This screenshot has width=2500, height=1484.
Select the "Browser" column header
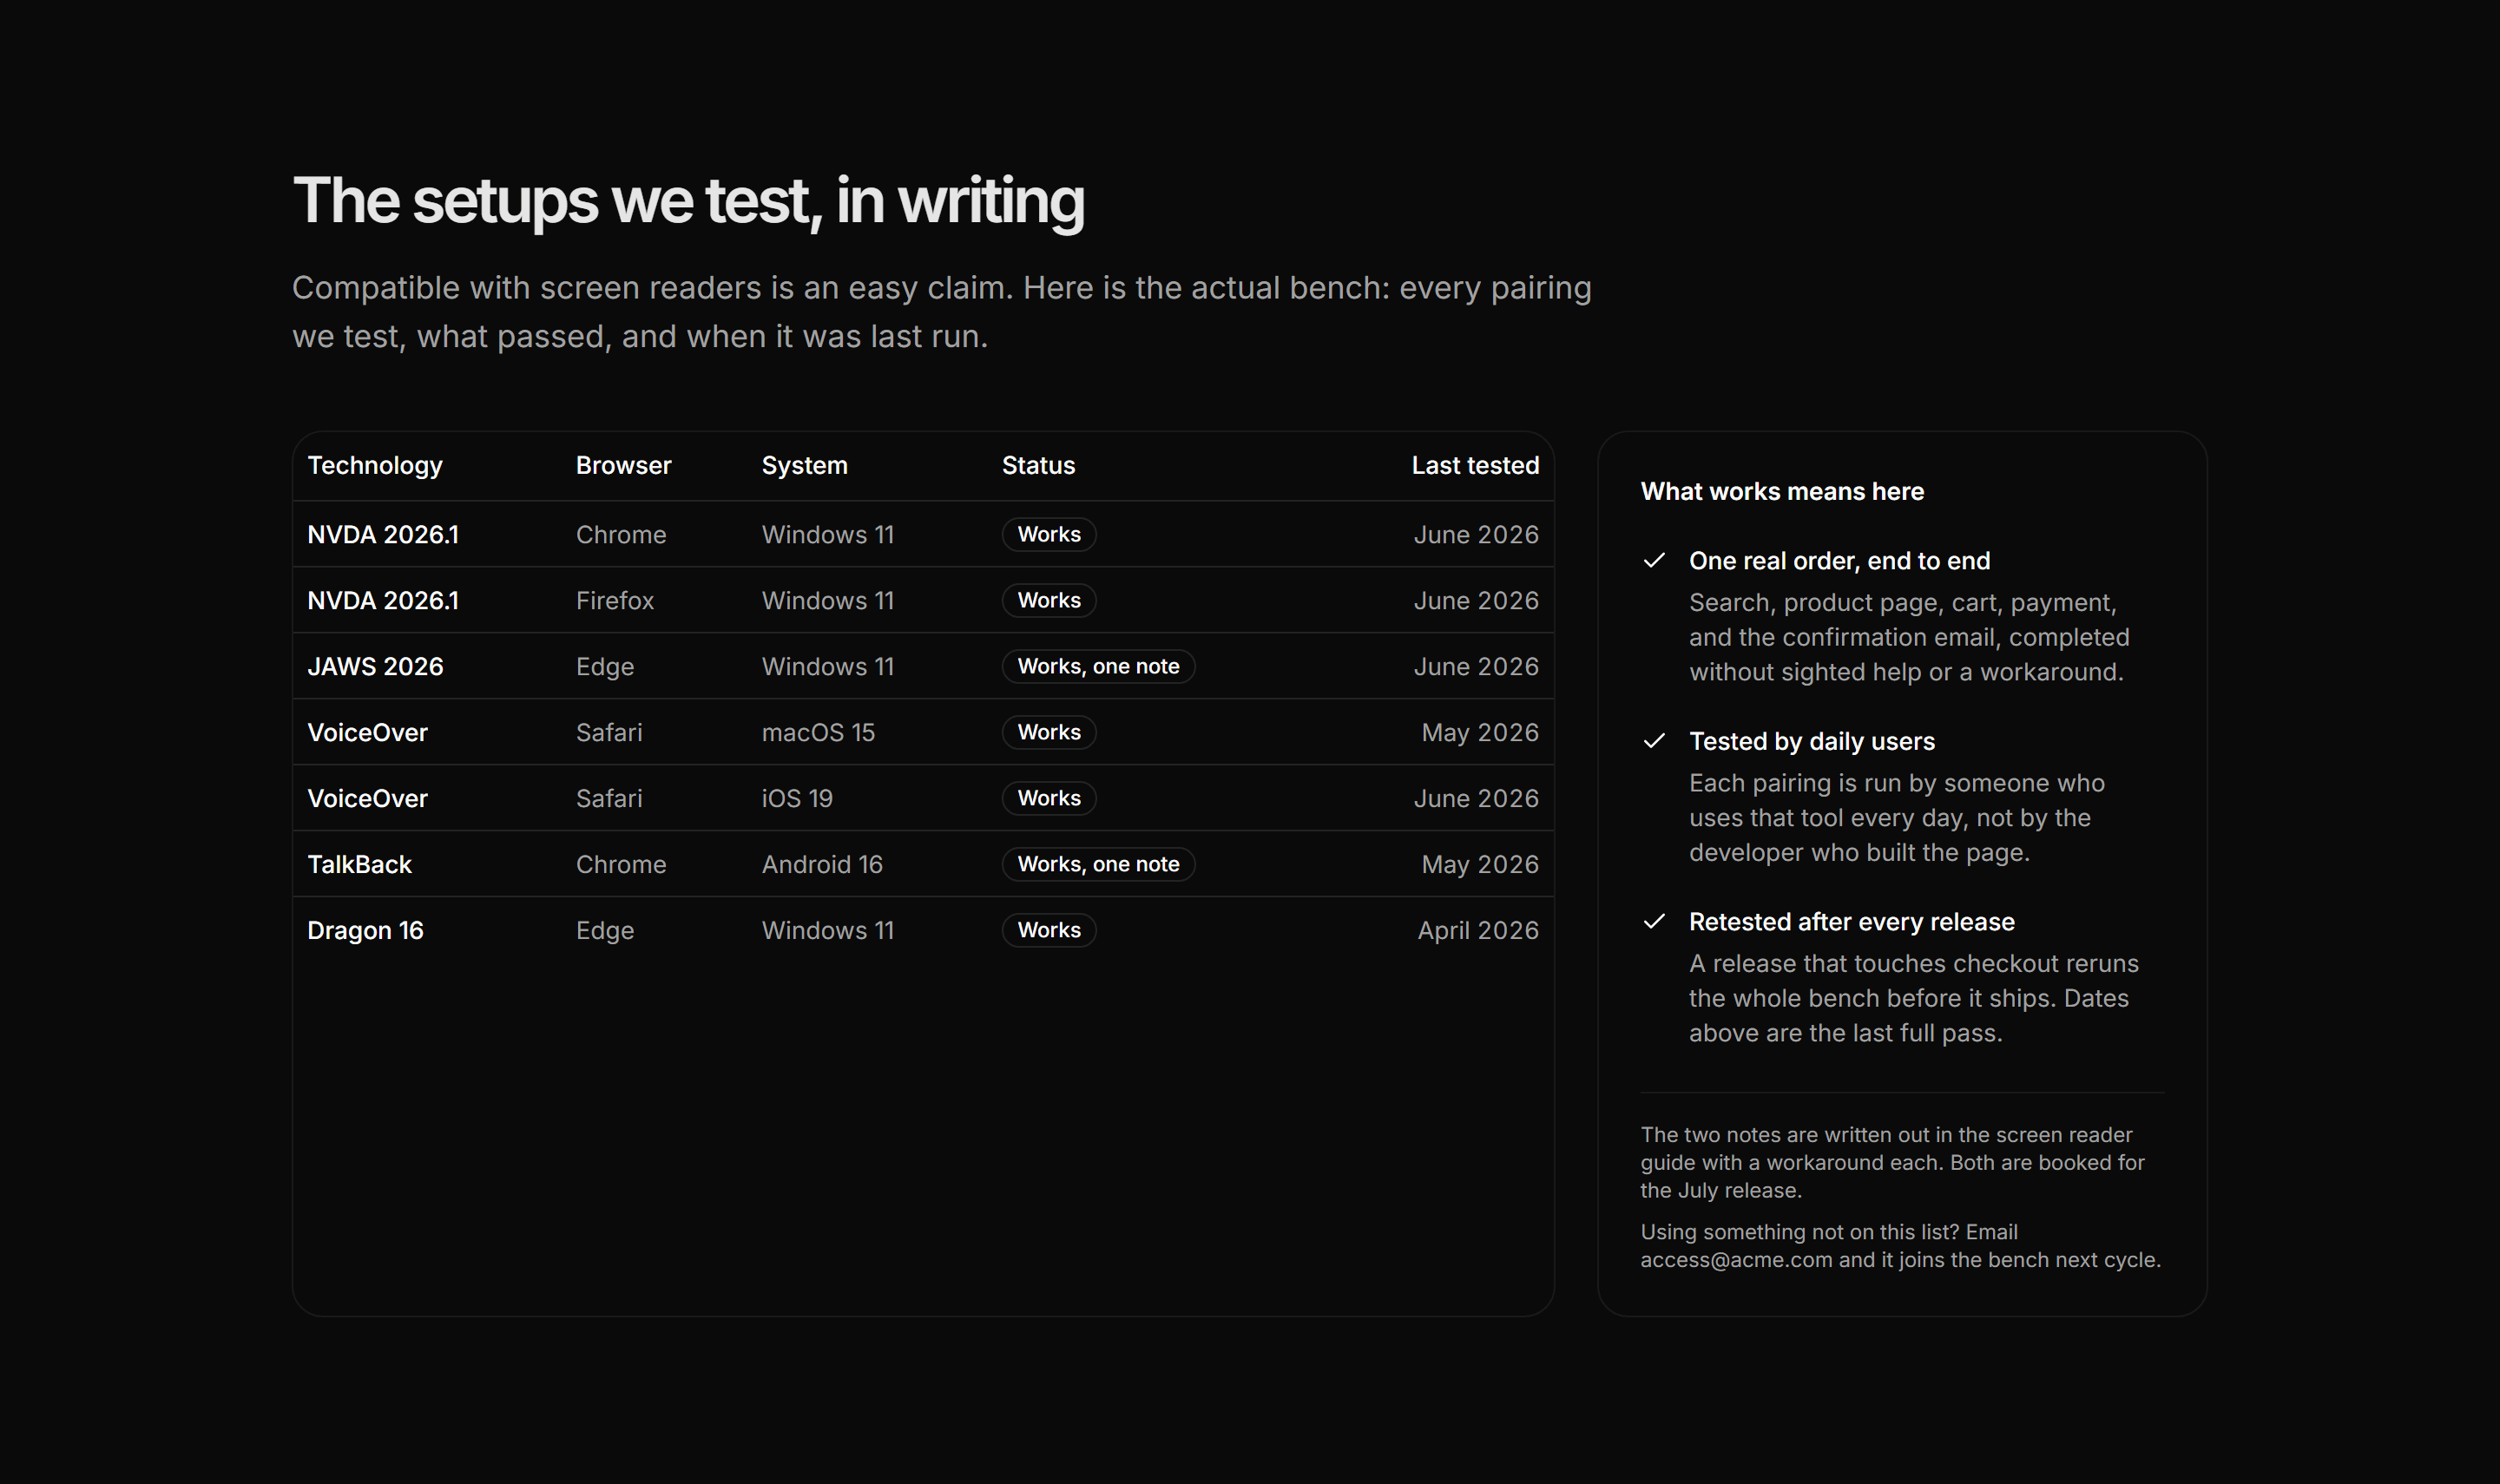[624, 465]
